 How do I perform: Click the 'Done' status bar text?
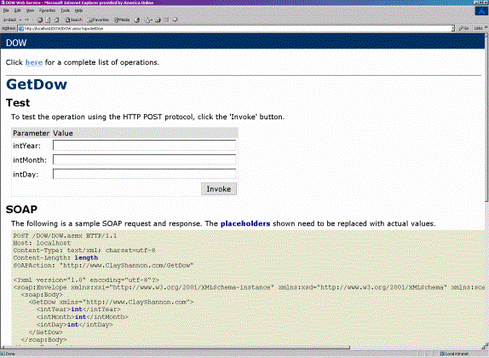click(10, 354)
